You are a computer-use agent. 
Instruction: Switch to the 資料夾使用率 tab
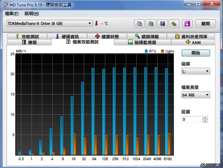point(191,36)
